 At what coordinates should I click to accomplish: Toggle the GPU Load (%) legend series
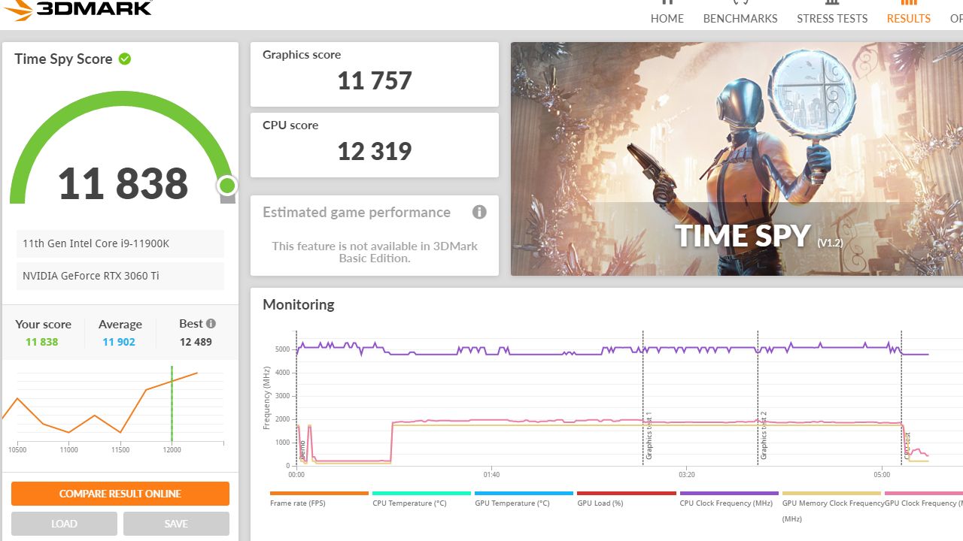click(x=599, y=503)
